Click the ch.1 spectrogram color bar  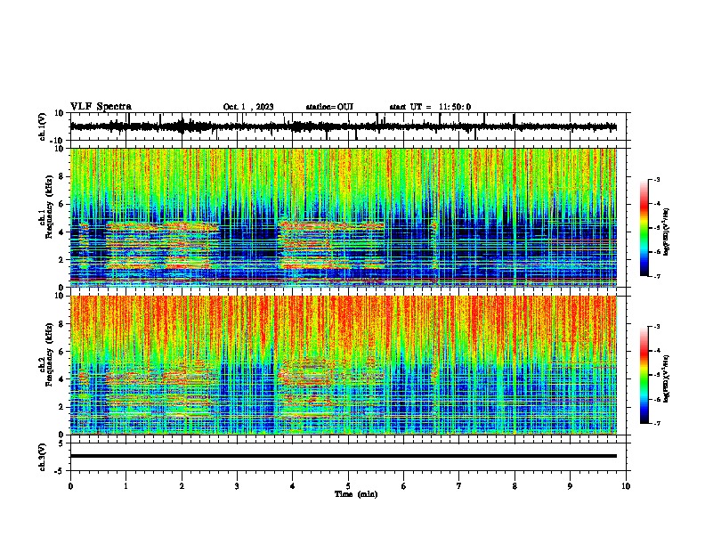click(644, 228)
